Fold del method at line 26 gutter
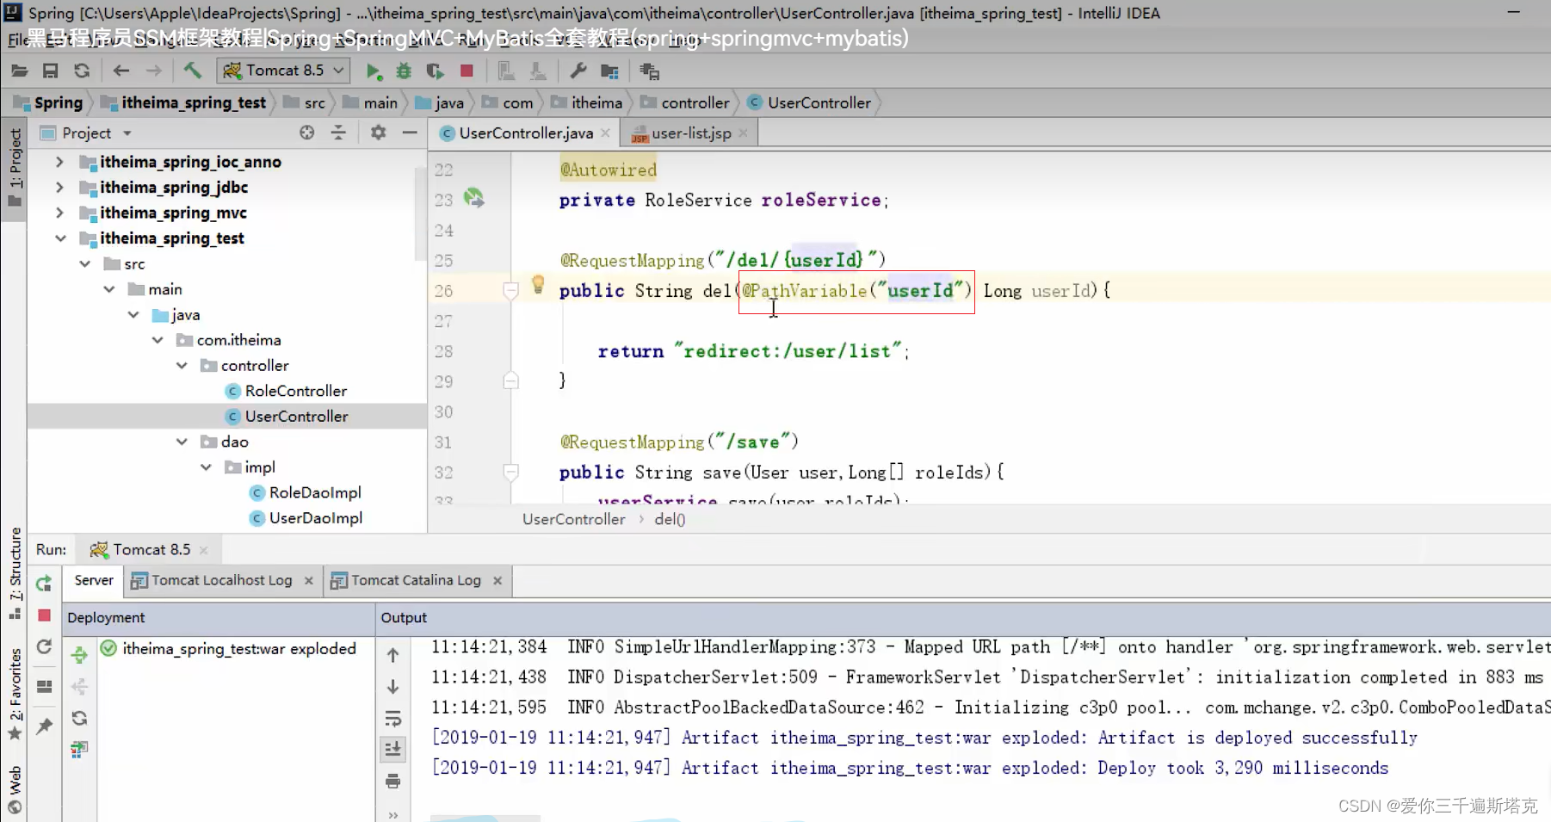Screen dimensions: 1551x822 [510, 291]
